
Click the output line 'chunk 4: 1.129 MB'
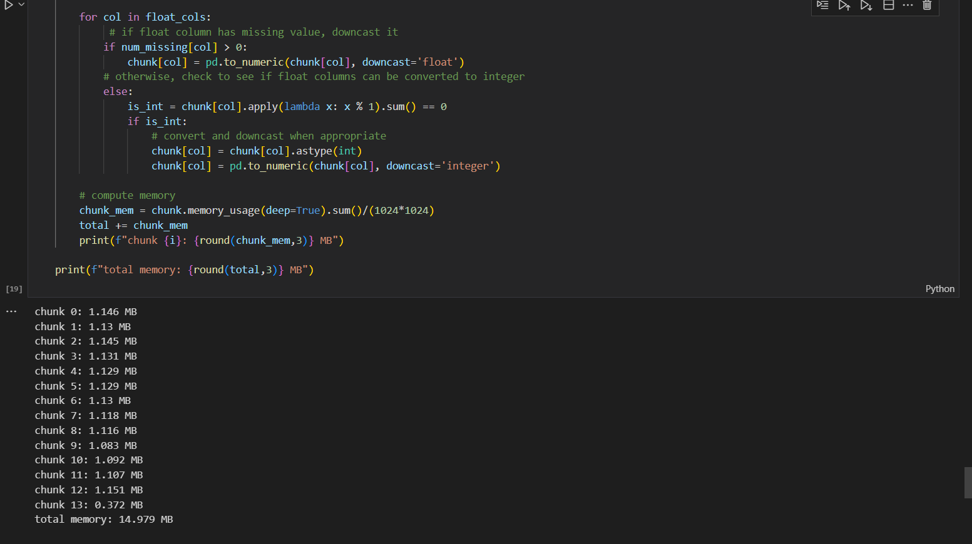(86, 371)
